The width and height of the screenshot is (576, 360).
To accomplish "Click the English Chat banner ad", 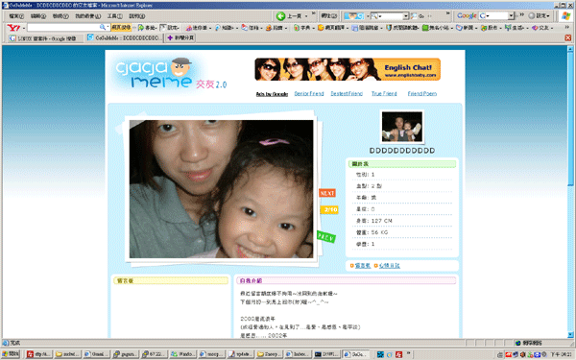I will pos(348,69).
